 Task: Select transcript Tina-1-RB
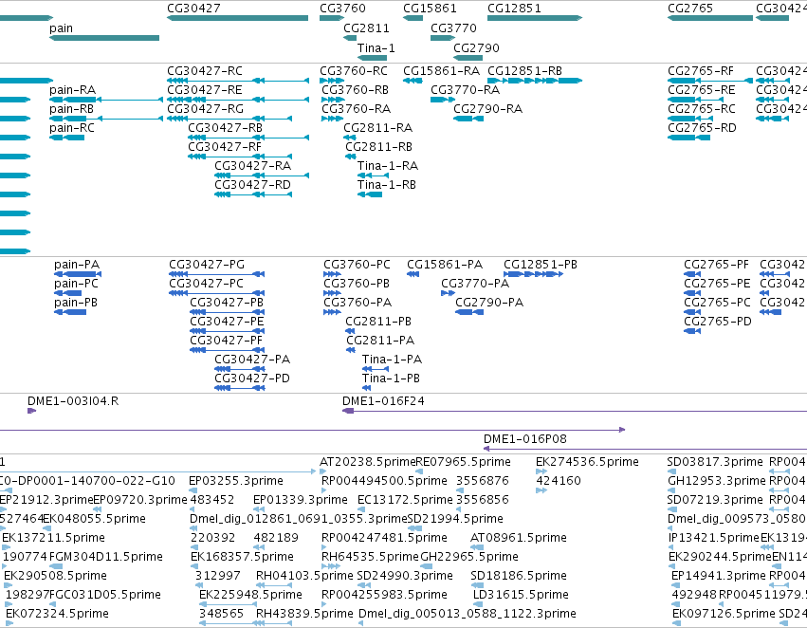(370, 195)
